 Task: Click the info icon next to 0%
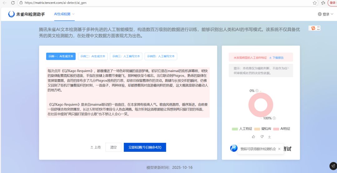(257, 91)
